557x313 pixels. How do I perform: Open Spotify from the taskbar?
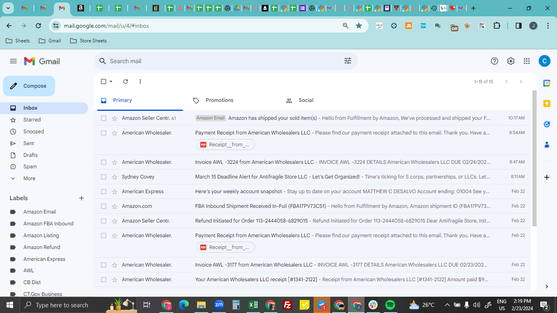[390, 305]
